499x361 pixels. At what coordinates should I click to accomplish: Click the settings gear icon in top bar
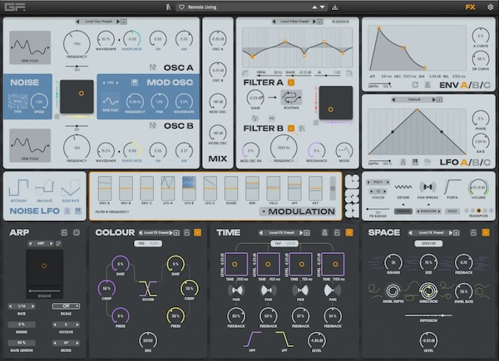coord(490,7)
